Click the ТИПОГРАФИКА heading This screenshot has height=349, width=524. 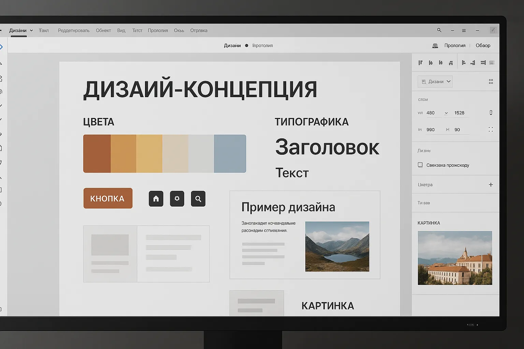[312, 122]
